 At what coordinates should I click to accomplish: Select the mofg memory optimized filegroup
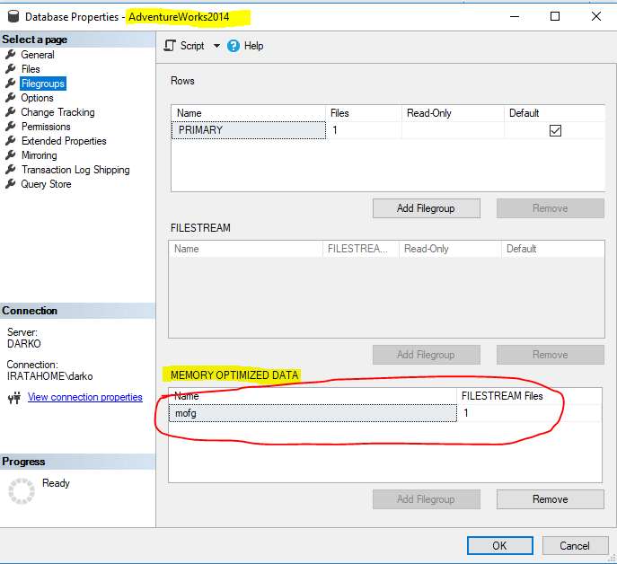[x=313, y=413]
